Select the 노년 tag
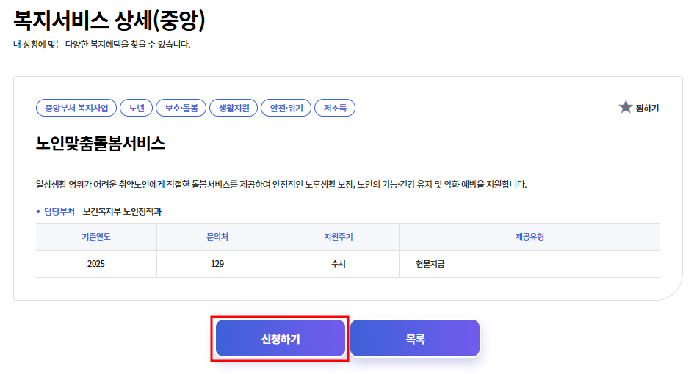This screenshot has height=374, width=694. pos(137,108)
